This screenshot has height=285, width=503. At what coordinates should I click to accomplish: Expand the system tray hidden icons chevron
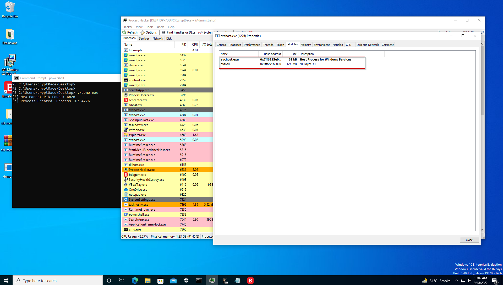(457, 281)
